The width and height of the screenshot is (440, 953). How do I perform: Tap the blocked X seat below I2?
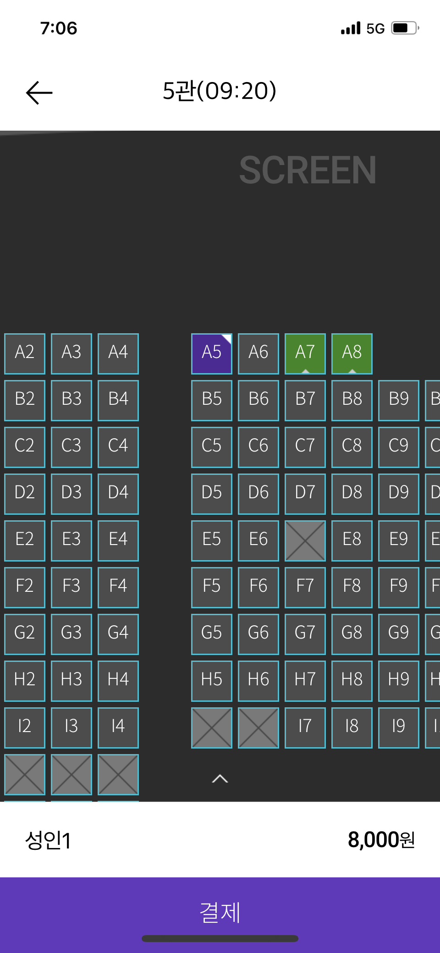point(25,775)
